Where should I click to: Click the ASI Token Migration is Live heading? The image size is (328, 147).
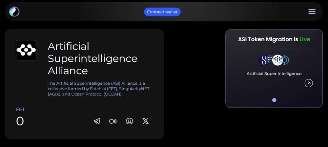[x=268, y=39]
